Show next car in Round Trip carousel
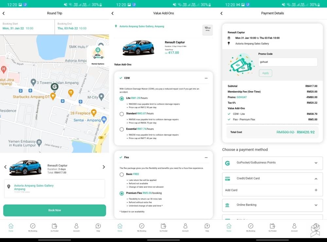 pyautogui.click(x=104, y=167)
